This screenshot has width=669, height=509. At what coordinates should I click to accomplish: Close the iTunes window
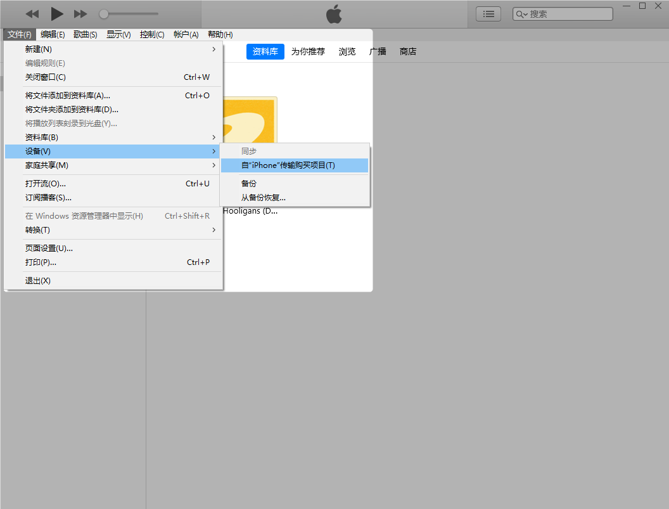(x=658, y=6)
